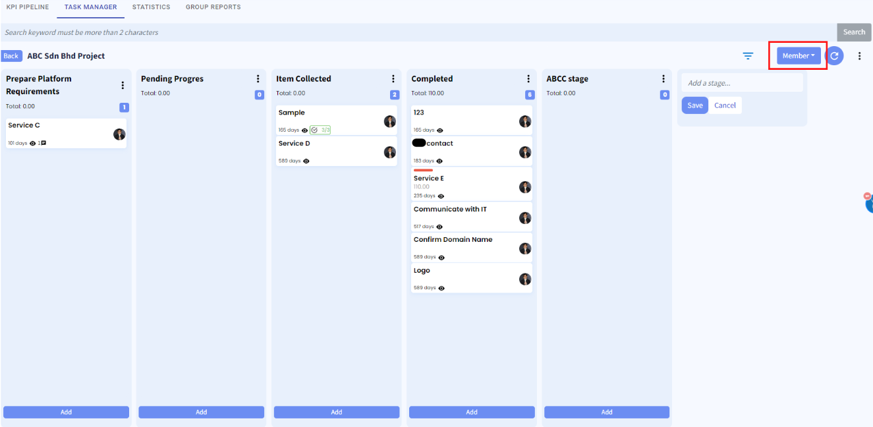Click the Back button
This screenshot has width=873, height=427.
coord(11,56)
